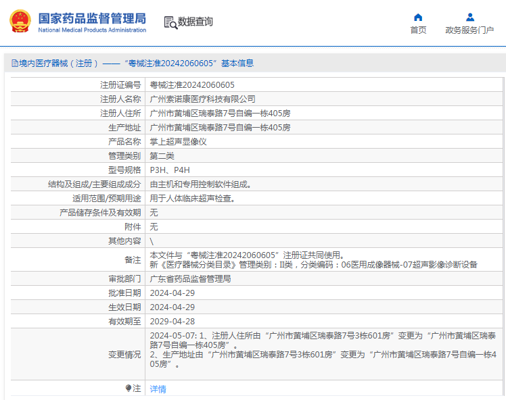Viewport: 506px width, 400px height.
Task: Click the 审批部门 field label
Action: click(124, 279)
